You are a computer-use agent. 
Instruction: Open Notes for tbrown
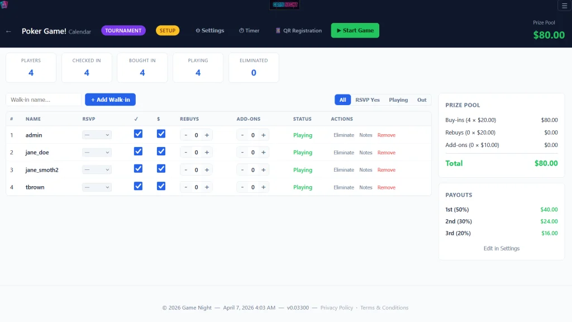(365, 187)
